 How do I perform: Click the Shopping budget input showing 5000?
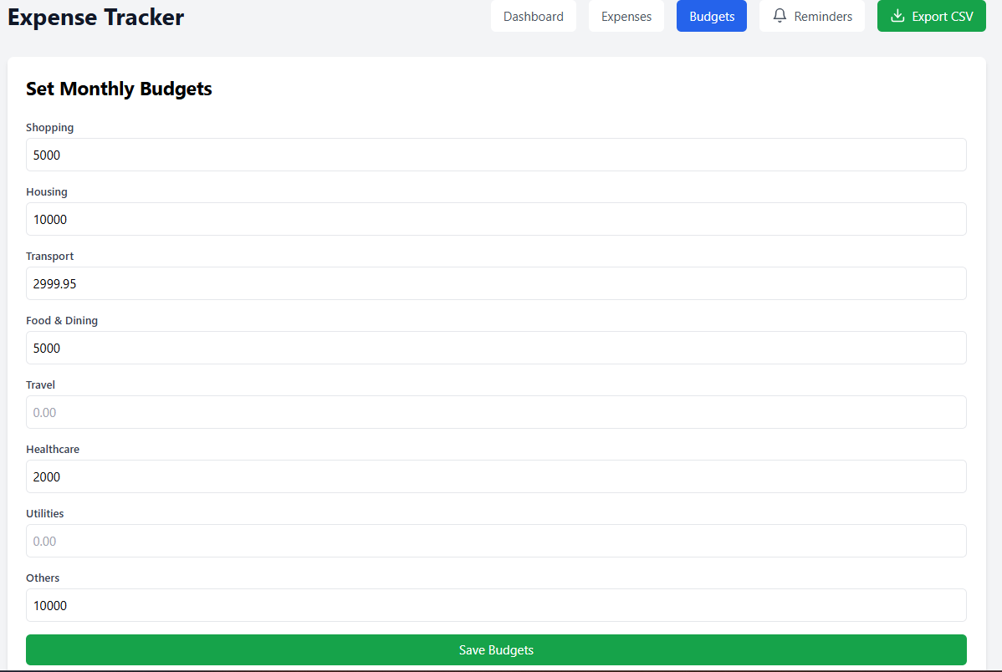496,155
